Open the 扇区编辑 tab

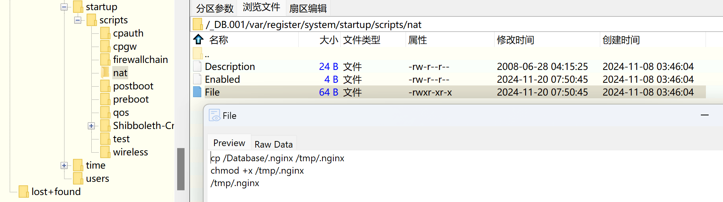coord(308,8)
